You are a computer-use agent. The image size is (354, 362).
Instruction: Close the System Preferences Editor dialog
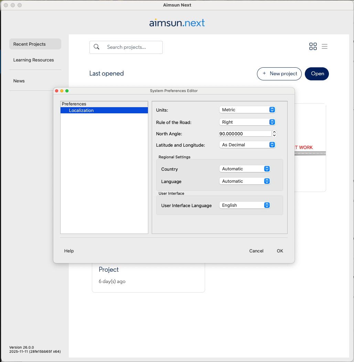point(57,91)
